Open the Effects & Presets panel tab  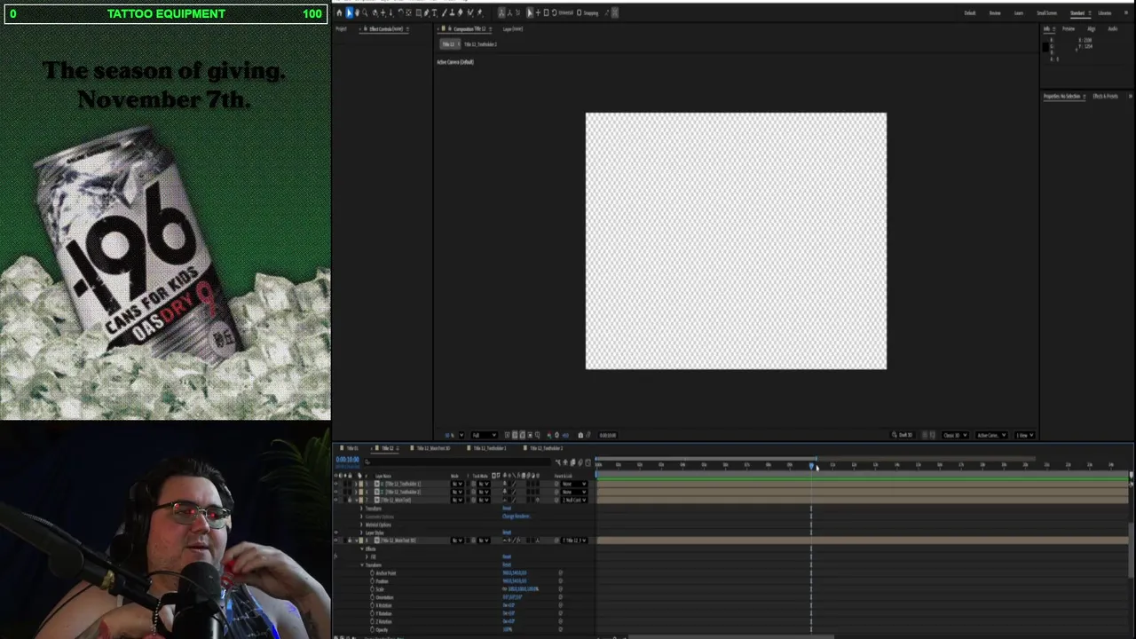(1105, 96)
